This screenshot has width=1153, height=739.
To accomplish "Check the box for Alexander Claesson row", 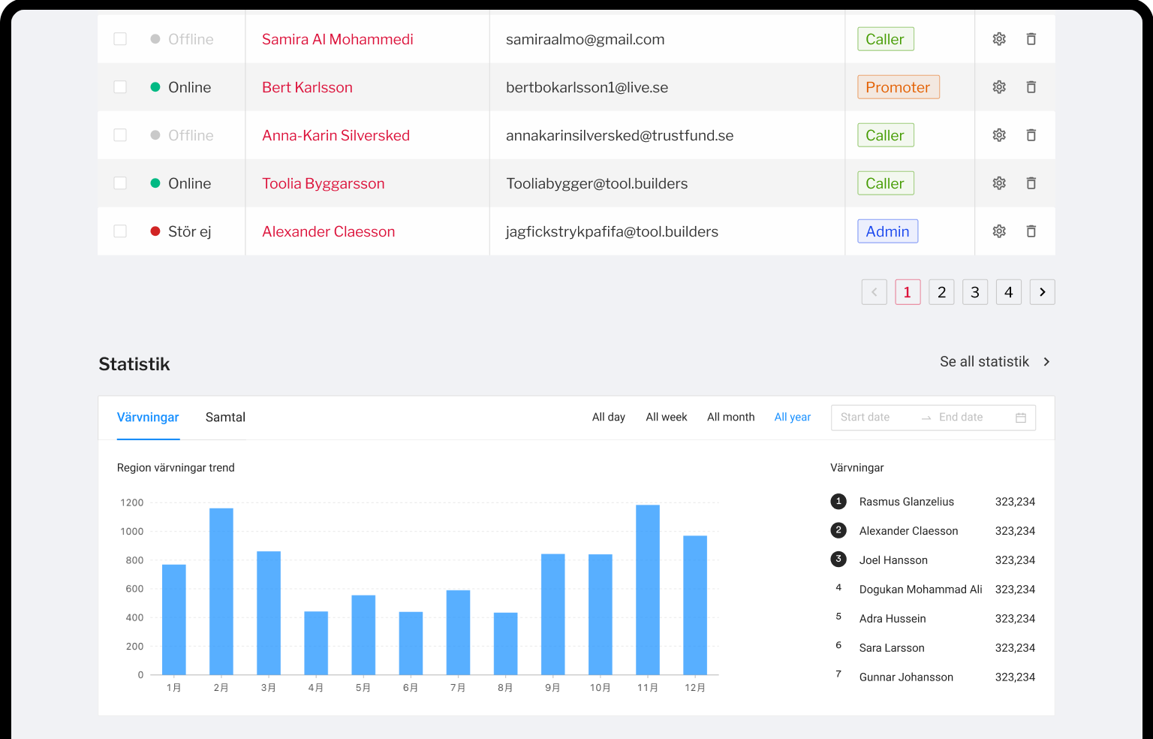I will (120, 231).
